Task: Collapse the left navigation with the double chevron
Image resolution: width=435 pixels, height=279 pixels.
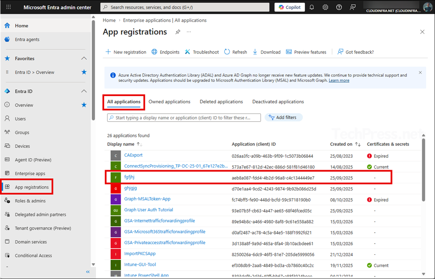Action: 88,271
